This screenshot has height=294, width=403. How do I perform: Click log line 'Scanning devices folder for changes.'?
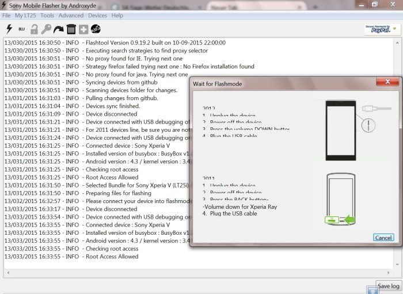[x=91, y=90]
